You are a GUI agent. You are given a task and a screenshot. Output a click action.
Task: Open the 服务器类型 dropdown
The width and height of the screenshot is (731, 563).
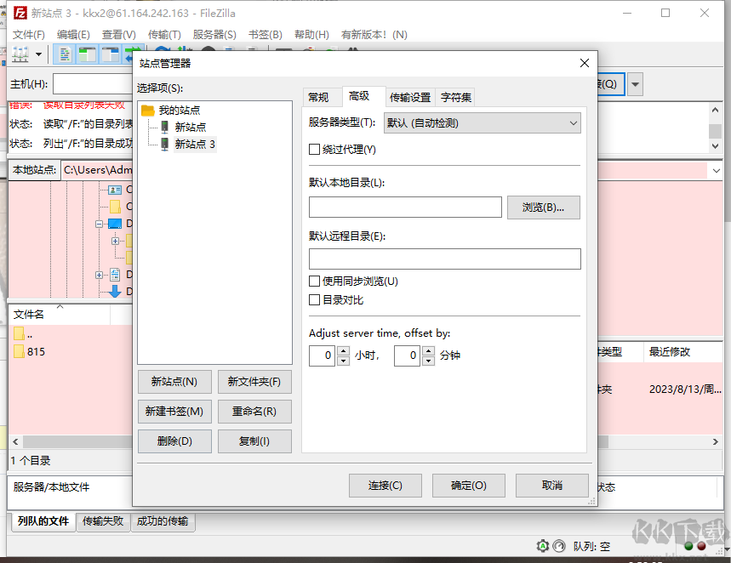click(482, 123)
